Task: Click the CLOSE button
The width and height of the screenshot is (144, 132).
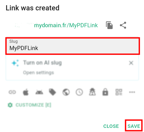Action: point(111,126)
